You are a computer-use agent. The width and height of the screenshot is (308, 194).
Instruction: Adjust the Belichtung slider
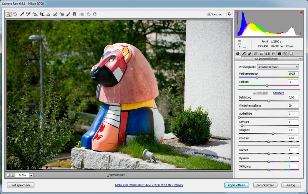click(269, 101)
